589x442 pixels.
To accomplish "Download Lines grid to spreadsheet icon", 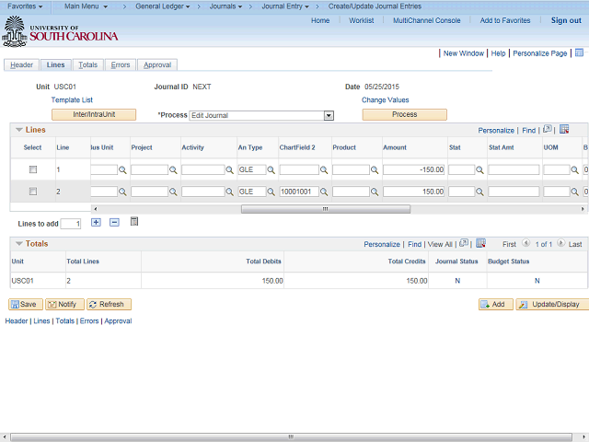I will [564, 129].
